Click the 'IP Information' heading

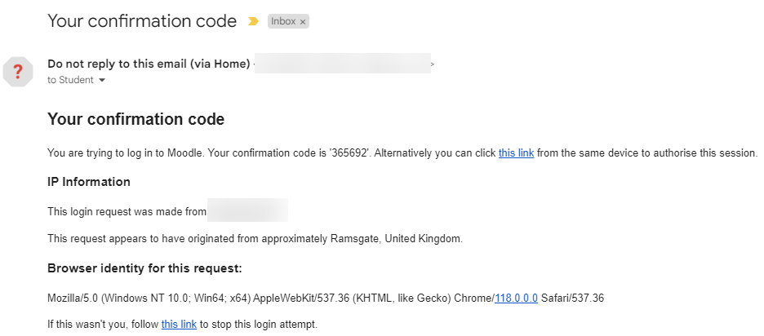point(89,182)
